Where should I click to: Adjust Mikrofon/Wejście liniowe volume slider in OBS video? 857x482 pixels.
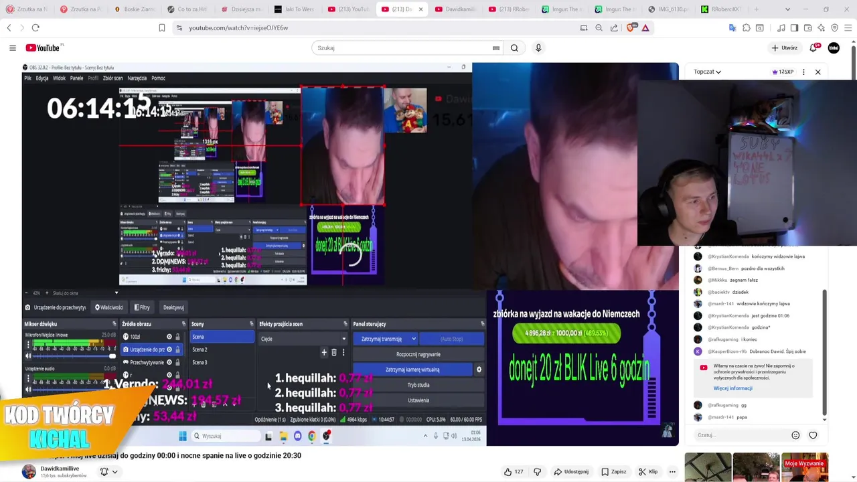tap(70, 355)
